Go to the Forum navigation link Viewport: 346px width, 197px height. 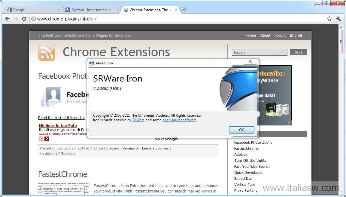(x=280, y=35)
